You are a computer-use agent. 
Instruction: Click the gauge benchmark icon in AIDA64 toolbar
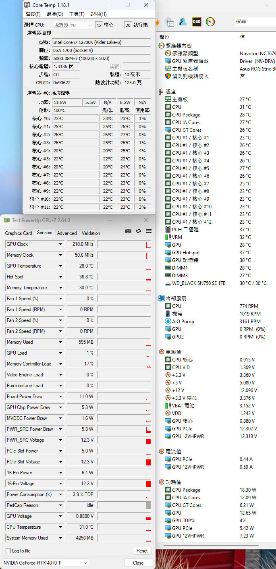(210, 22)
